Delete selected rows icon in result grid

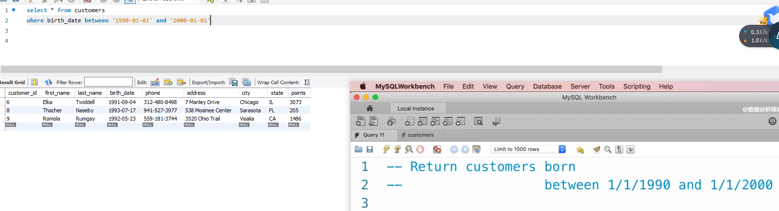[x=181, y=82]
